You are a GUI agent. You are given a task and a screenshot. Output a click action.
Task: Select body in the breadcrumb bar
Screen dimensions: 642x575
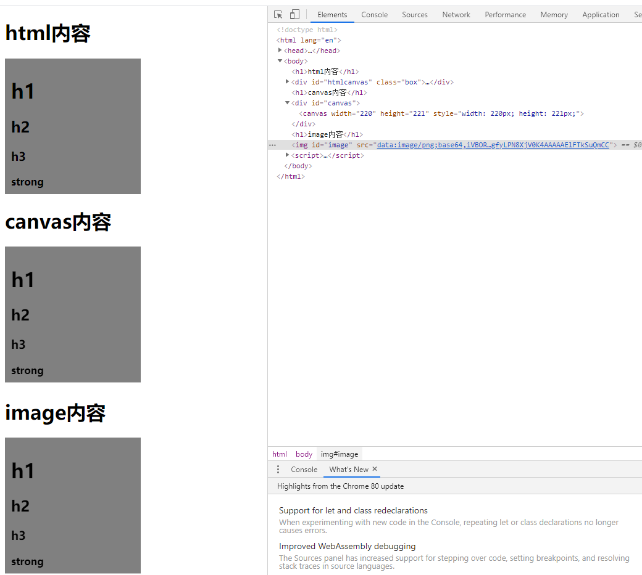[x=304, y=454]
